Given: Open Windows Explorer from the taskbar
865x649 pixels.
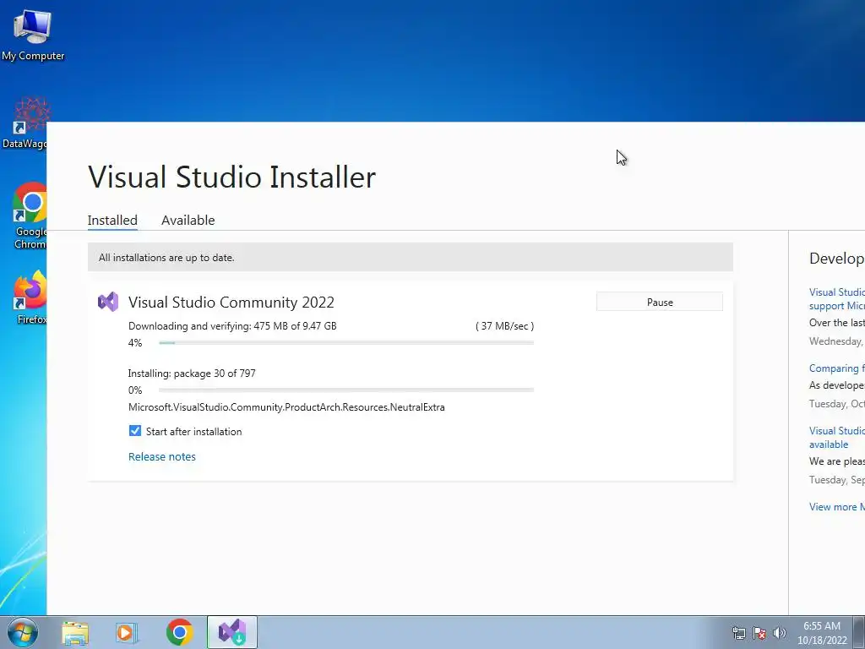Looking at the screenshot, I should click(x=75, y=632).
